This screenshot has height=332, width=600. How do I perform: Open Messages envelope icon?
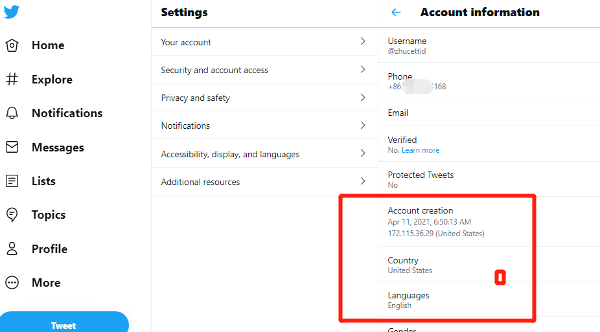[12, 147]
